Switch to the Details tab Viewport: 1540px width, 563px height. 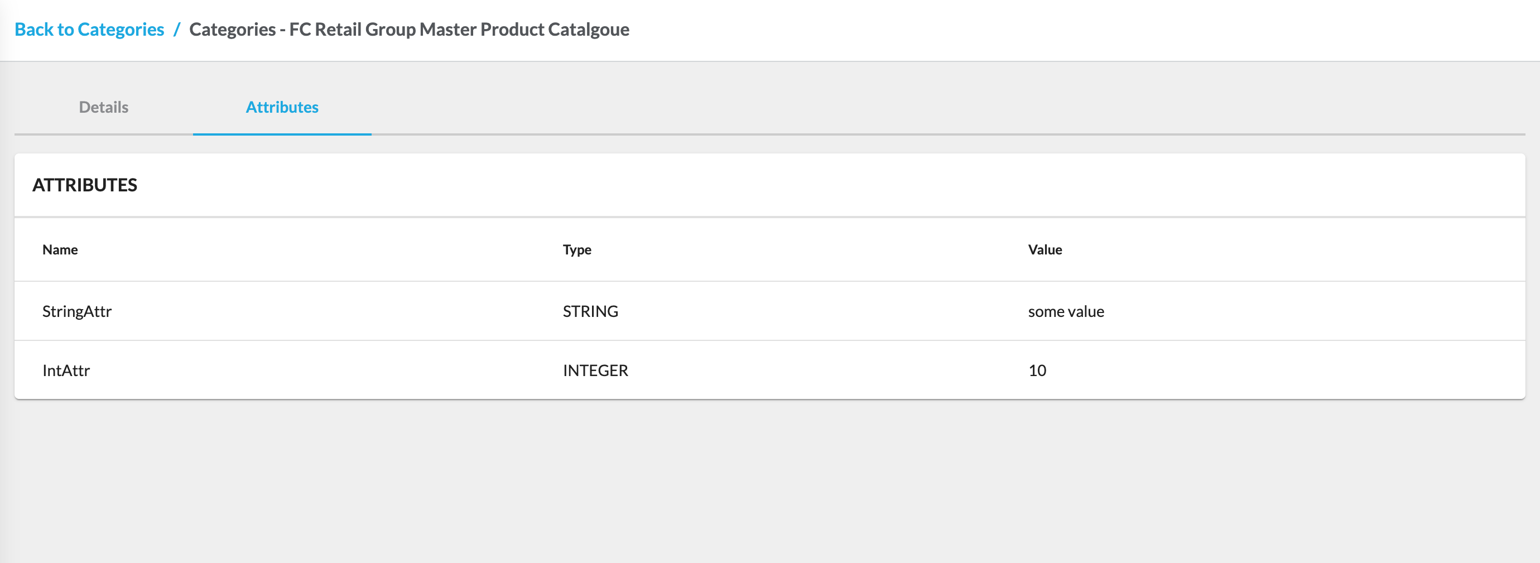coord(103,107)
